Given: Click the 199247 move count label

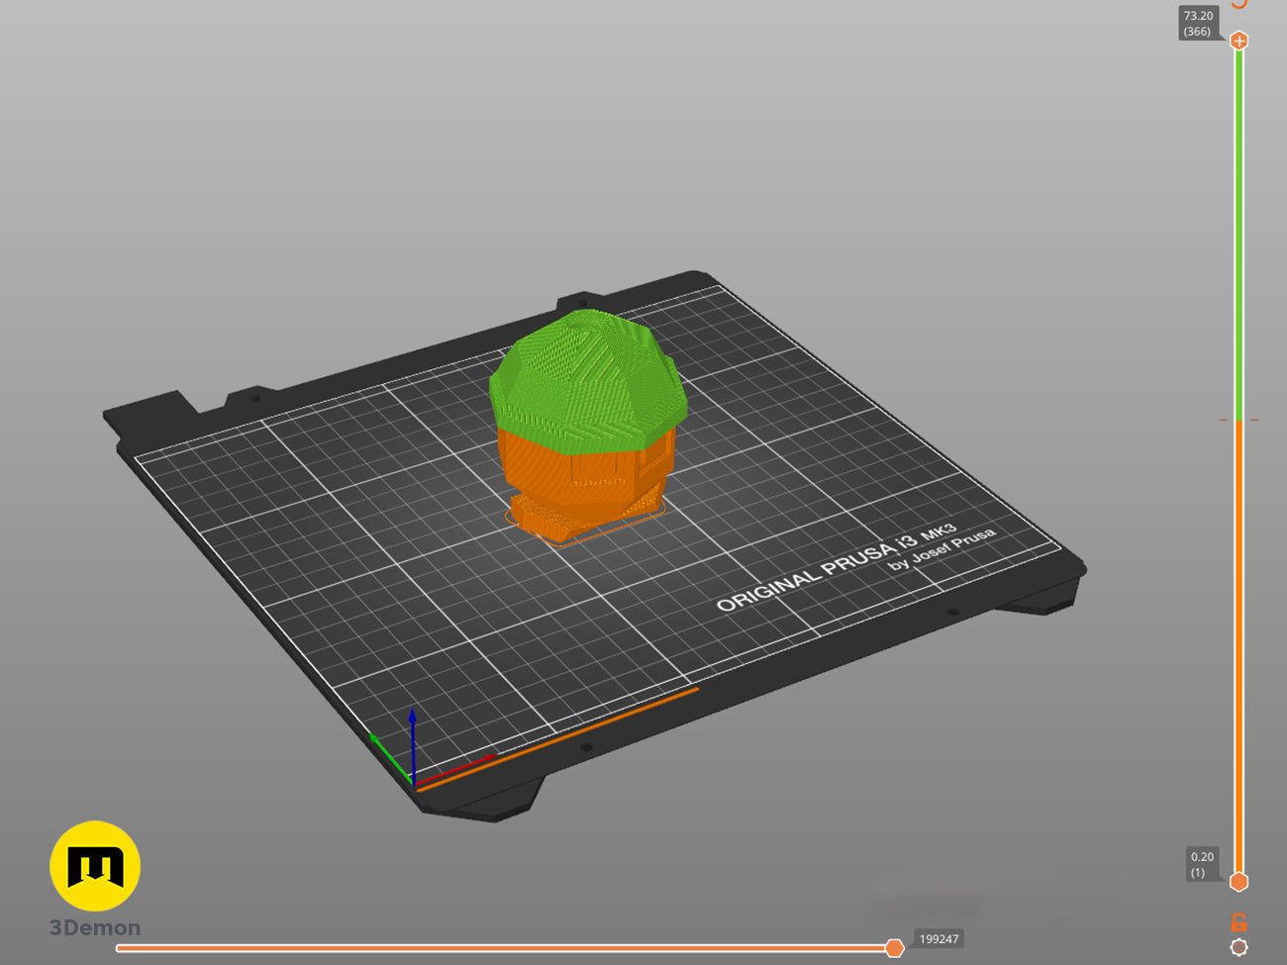Looking at the screenshot, I should pyautogui.click(x=939, y=939).
